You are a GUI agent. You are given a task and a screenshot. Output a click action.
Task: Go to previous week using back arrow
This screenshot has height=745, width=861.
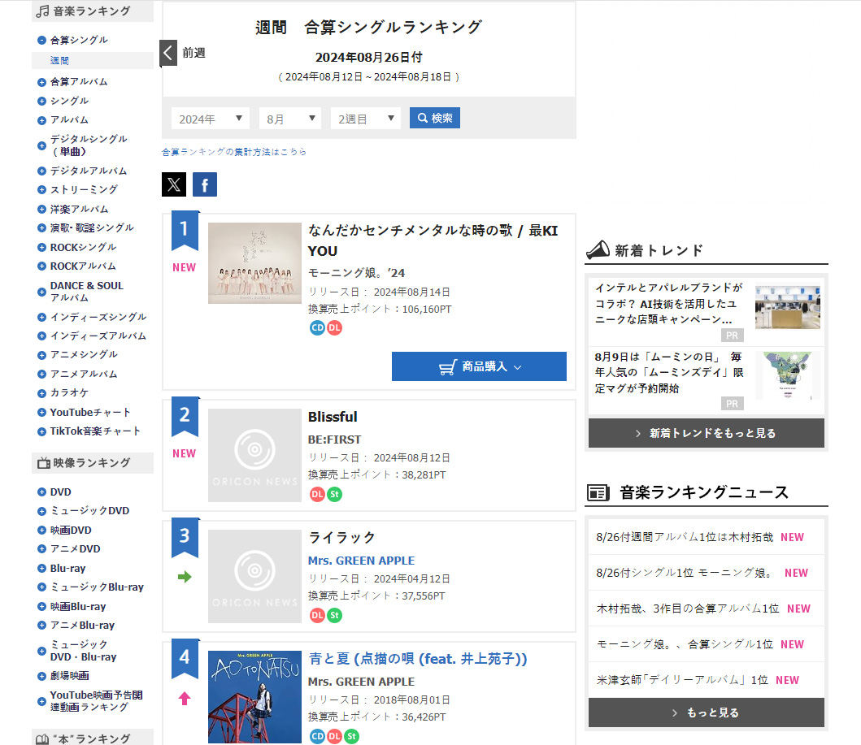point(168,54)
